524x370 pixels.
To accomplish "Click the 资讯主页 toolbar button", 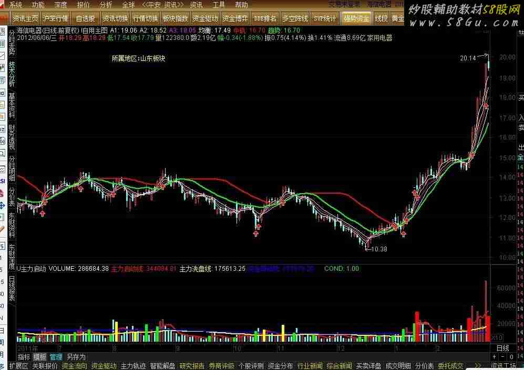I will pyautogui.click(x=25, y=18).
